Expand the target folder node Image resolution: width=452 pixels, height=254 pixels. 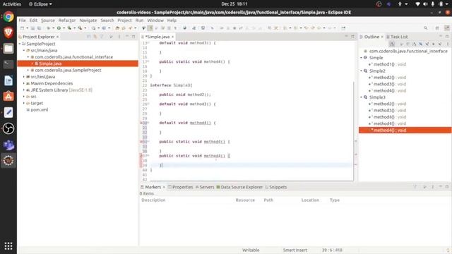24,103
